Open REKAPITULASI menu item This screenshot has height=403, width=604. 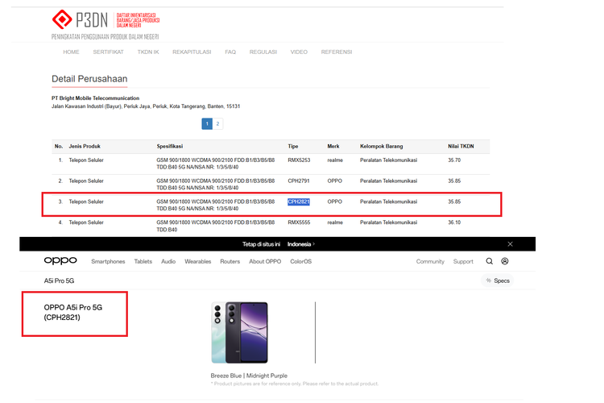[192, 52]
